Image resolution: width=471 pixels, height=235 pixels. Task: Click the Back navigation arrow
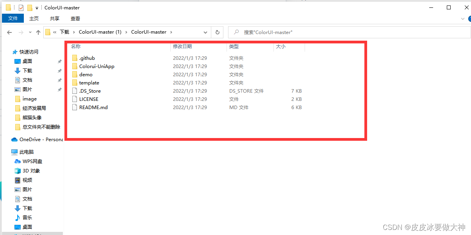point(9,32)
